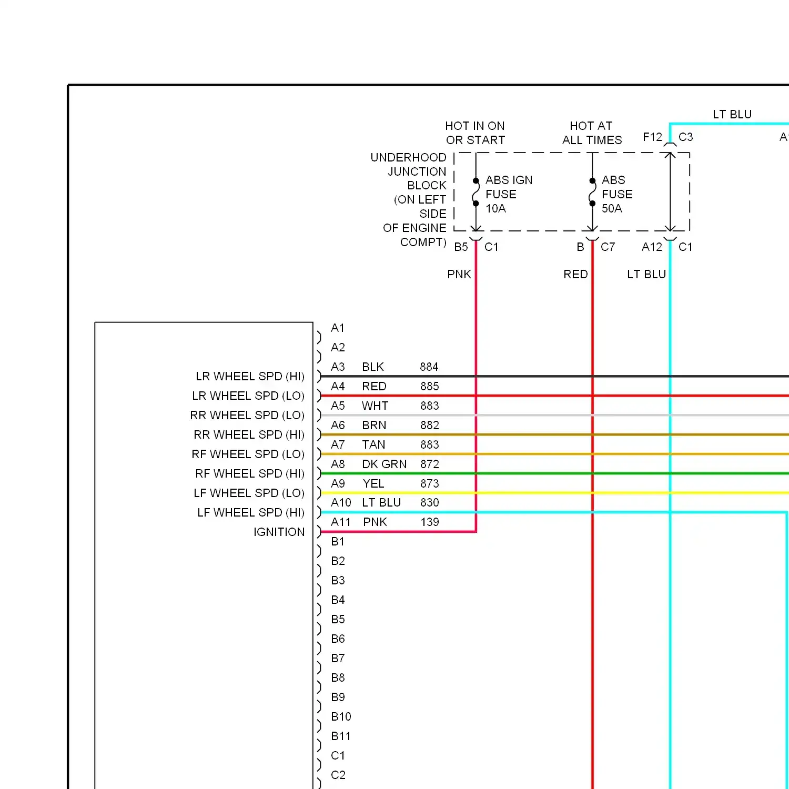Viewport: 789px width, 789px height.
Task: Click pin label B10
Action: click(341, 717)
